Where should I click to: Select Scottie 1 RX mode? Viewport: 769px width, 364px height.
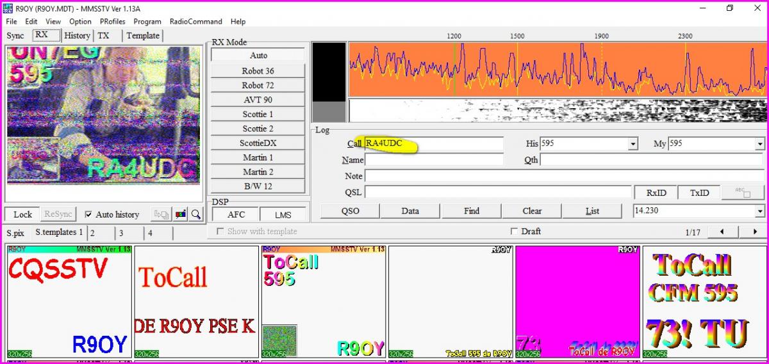(x=258, y=115)
